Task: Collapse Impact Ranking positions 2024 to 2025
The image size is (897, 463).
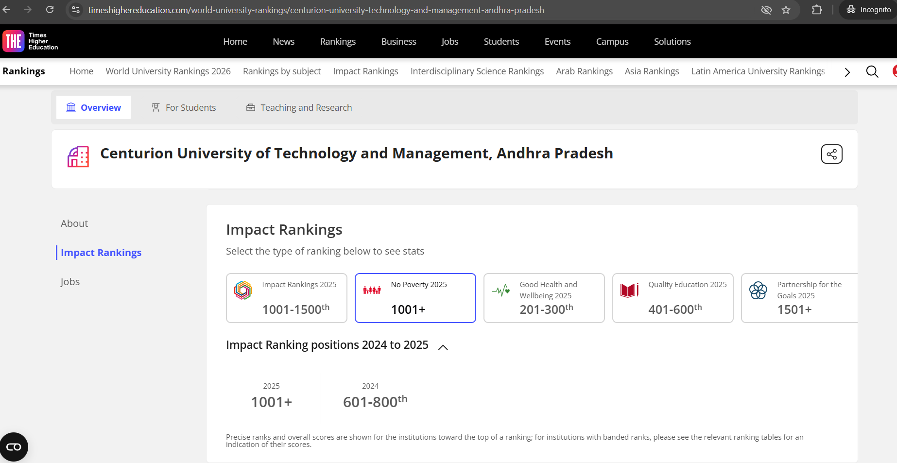Action: point(443,347)
